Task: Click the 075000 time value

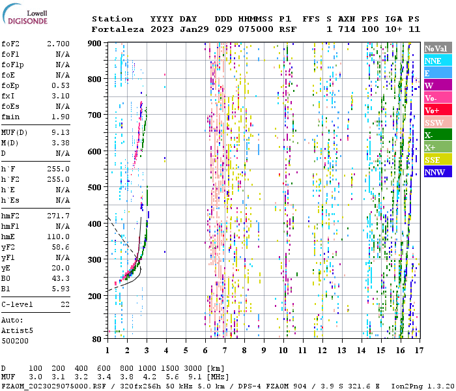Action: pos(256,30)
